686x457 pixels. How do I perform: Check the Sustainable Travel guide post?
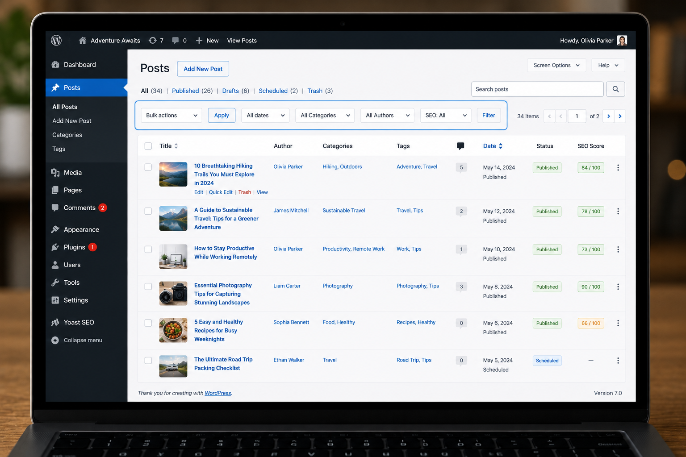(x=148, y=211)
